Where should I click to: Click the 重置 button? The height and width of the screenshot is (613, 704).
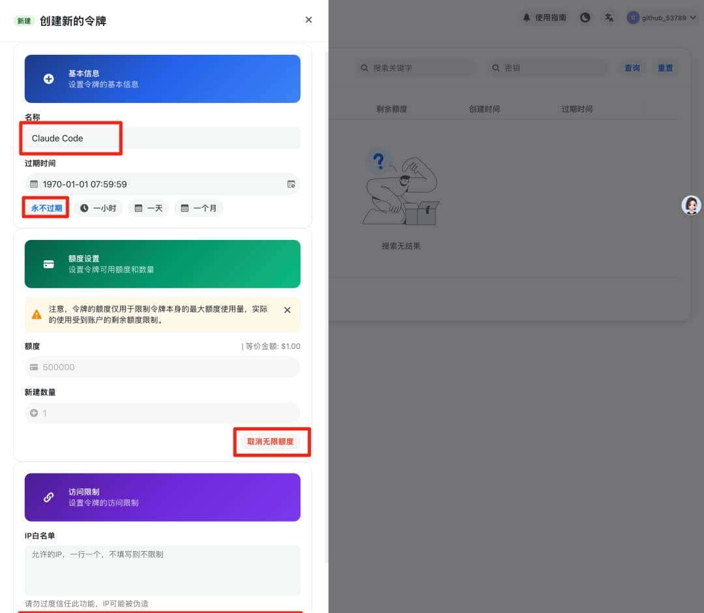(665, 67)
